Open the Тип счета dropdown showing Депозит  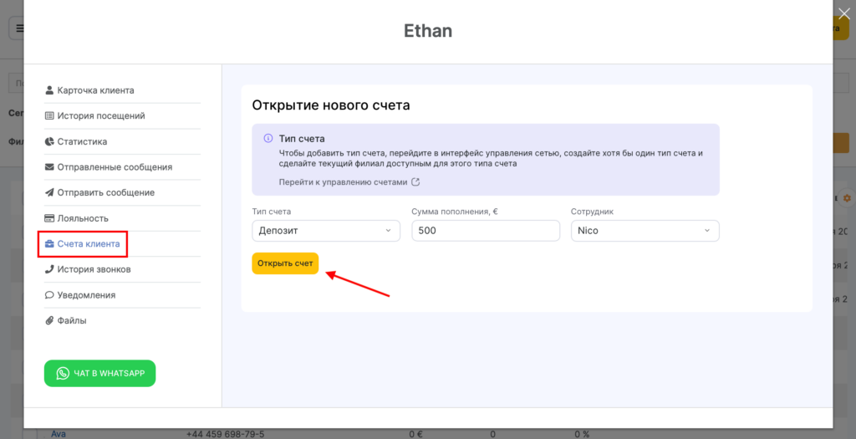click(326, 231)
